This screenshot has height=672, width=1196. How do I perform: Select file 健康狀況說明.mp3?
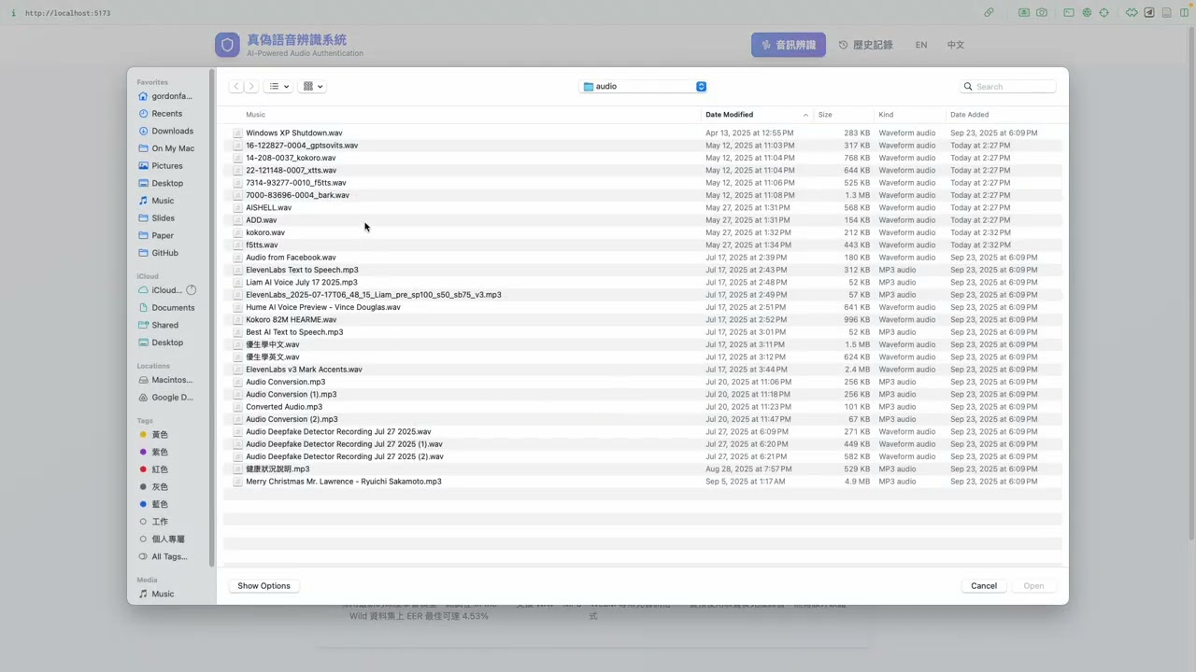coord(278,469)
